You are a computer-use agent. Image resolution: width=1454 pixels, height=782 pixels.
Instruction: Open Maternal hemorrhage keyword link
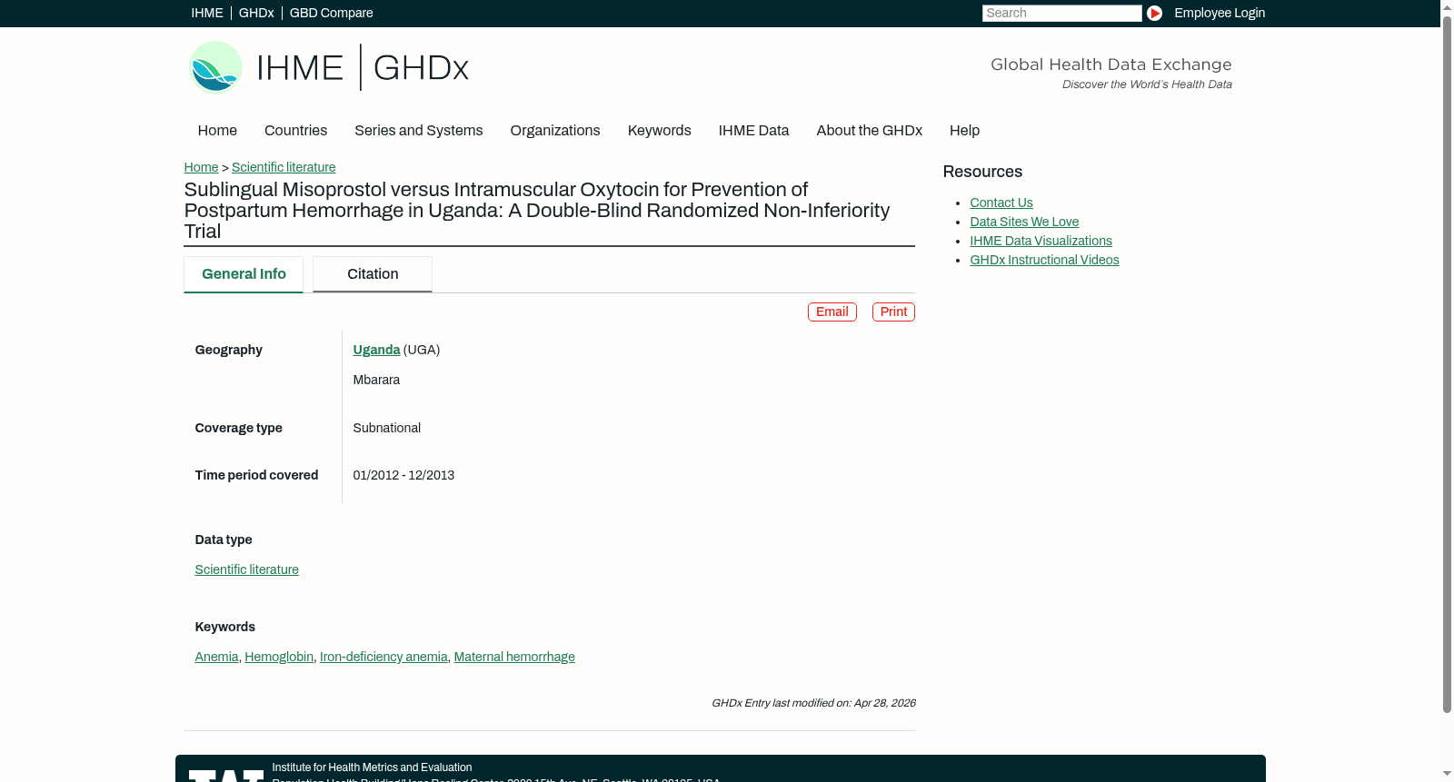(x=514, y=657)
